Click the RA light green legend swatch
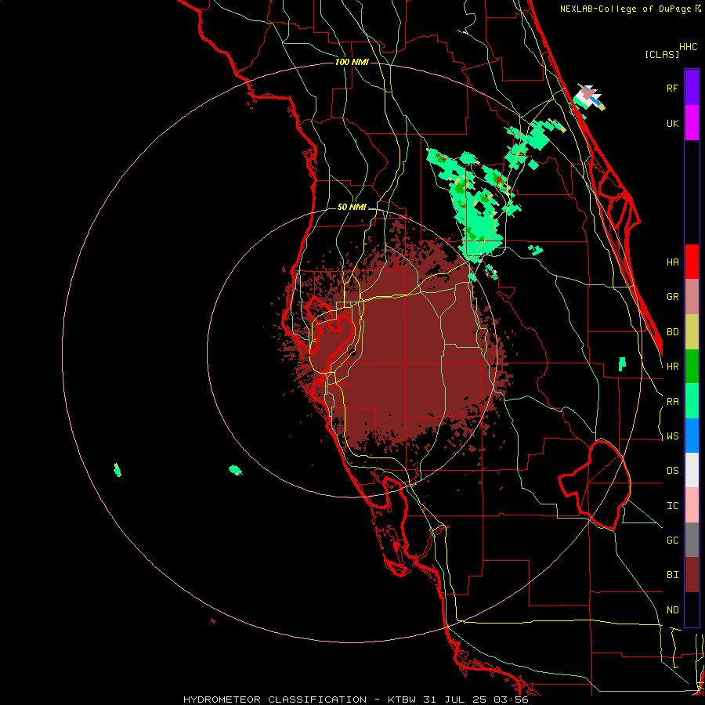 pos(692,401)
